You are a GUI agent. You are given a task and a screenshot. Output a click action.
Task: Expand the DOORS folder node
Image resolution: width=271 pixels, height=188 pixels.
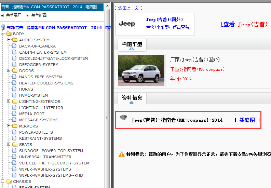pyautogui.click(x=9, y=70)
